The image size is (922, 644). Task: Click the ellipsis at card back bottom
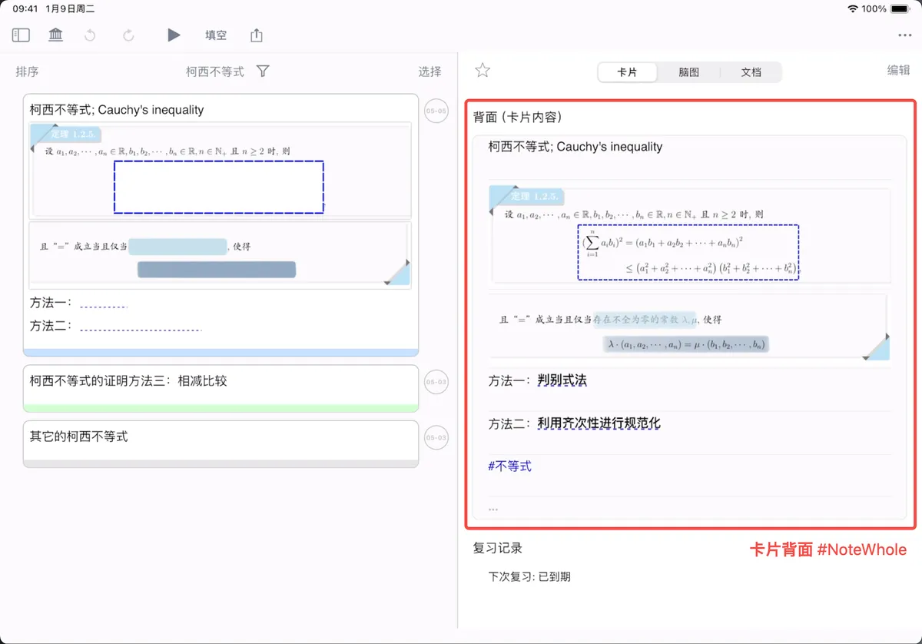[x=493, y=508]
